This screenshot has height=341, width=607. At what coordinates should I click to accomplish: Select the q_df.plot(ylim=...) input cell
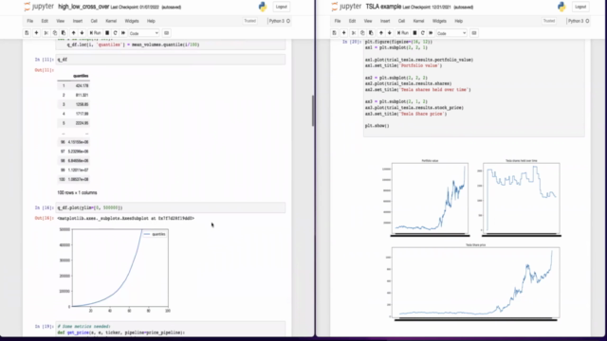click(x=171, y=207)
